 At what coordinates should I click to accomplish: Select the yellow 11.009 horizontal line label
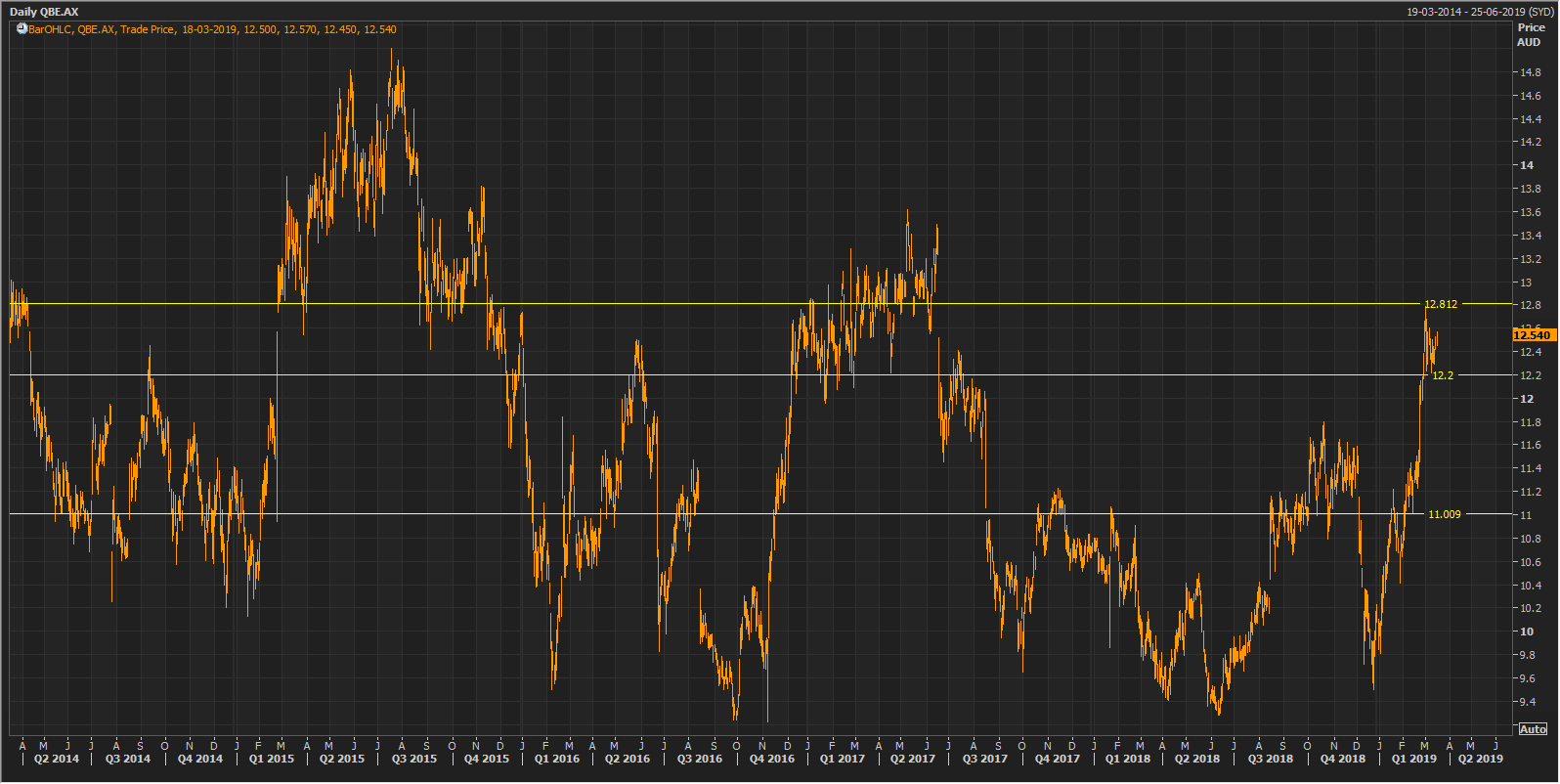click(x=1445, y=514)
